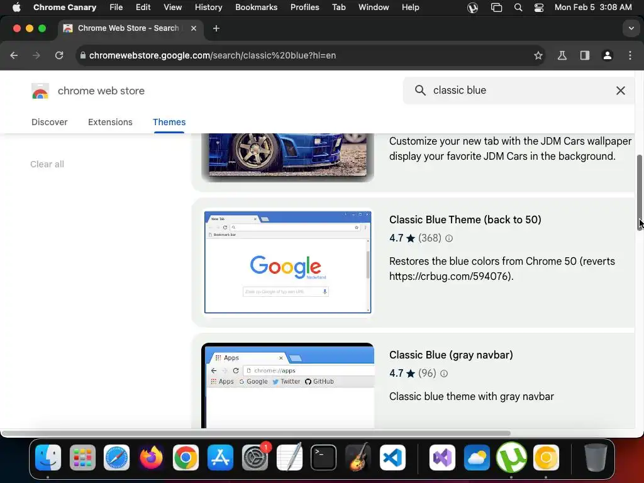Click rating info icon next to (96)

444,374
